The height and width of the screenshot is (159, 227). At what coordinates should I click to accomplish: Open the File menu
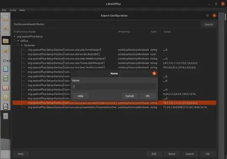click(x=4, y=10)
